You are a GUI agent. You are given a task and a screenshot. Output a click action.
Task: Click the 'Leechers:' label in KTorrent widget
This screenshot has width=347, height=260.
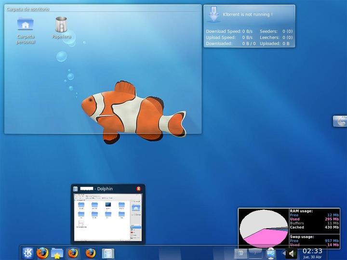(269, 38)
